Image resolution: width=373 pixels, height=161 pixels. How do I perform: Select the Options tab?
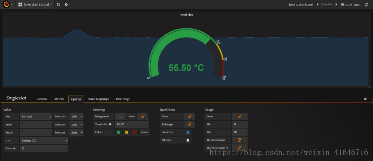[76, 99]
